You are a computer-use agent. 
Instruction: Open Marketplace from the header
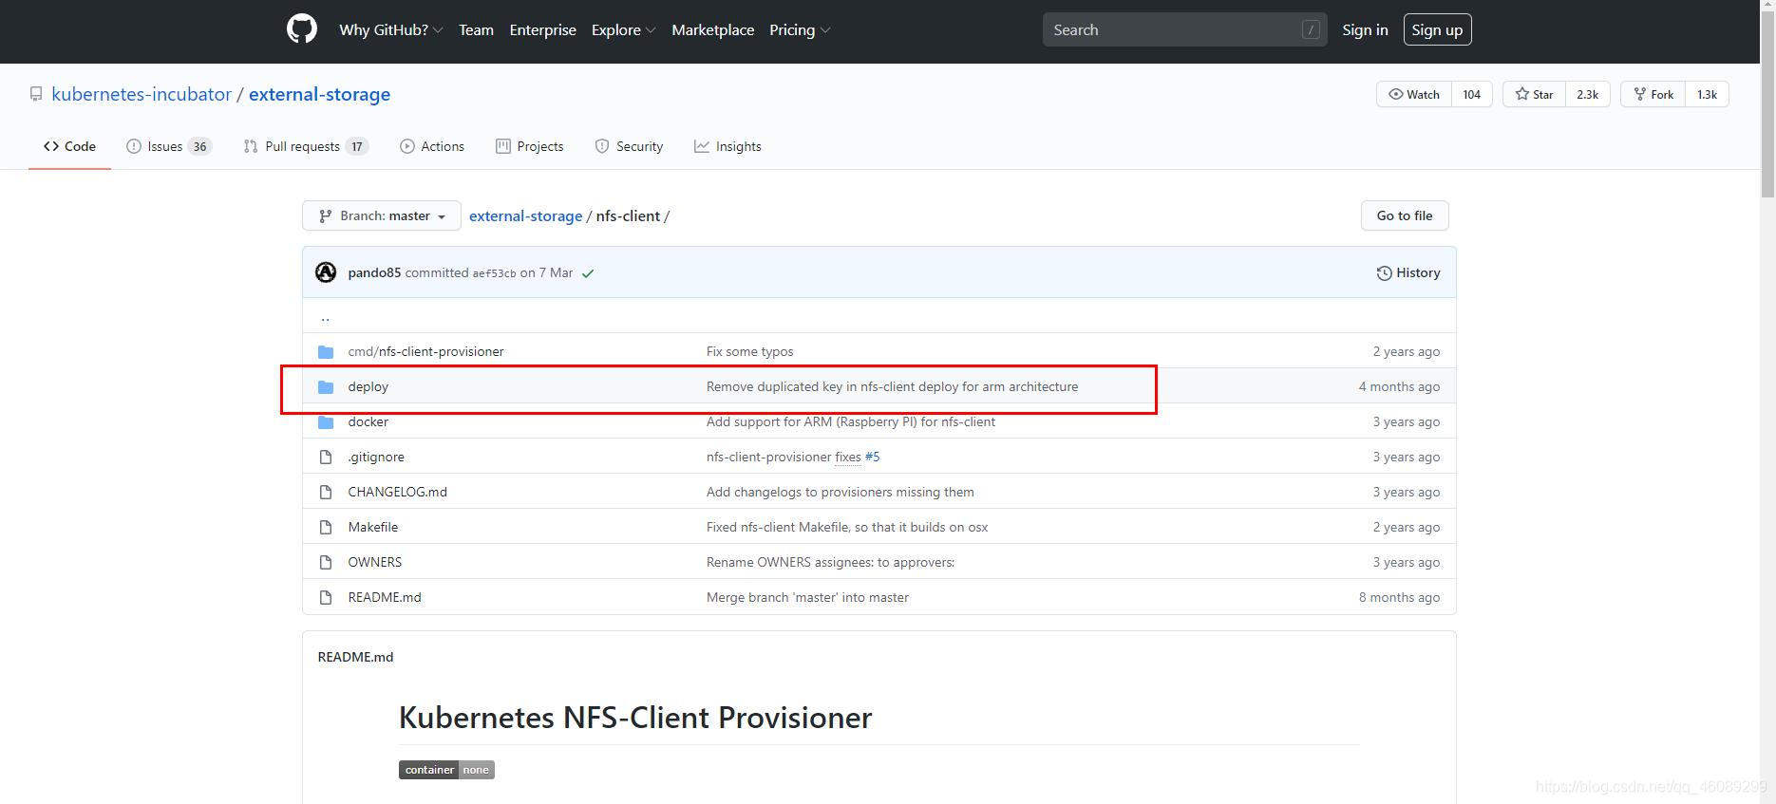(x=712, y=29)
